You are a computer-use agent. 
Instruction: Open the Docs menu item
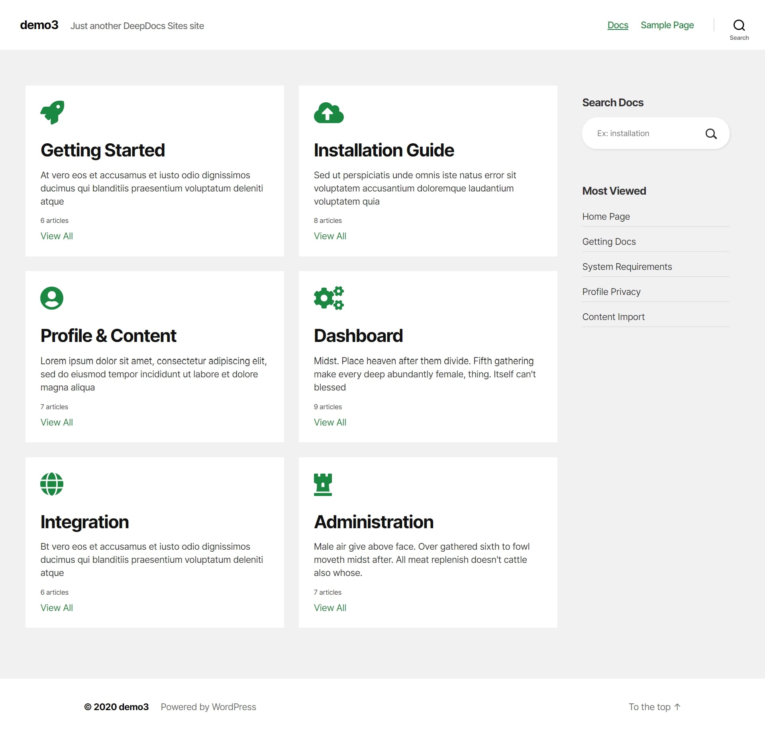pos(618,25)
